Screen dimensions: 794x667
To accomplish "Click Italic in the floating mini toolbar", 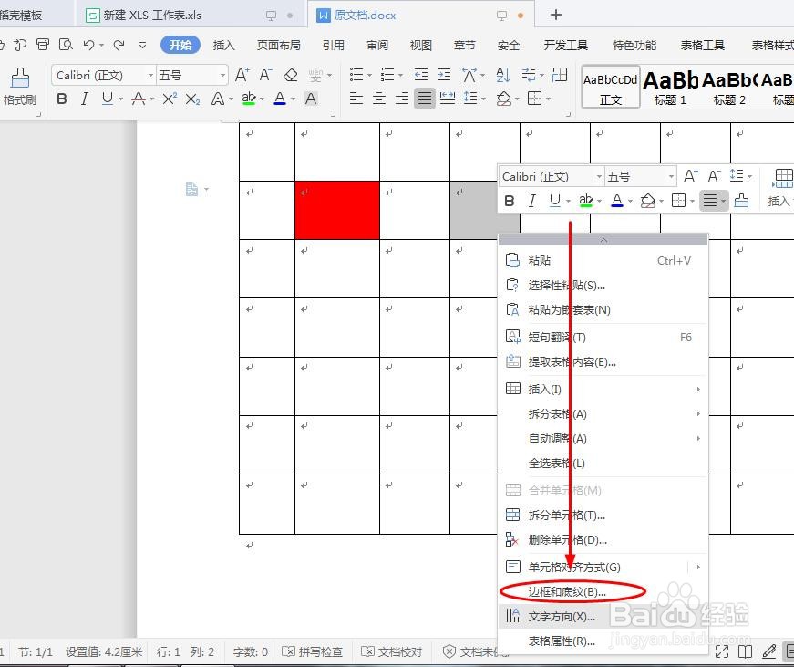I will [x=531, y=202].
